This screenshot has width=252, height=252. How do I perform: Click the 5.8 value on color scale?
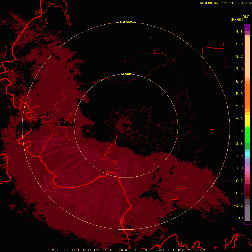(239, 94)
